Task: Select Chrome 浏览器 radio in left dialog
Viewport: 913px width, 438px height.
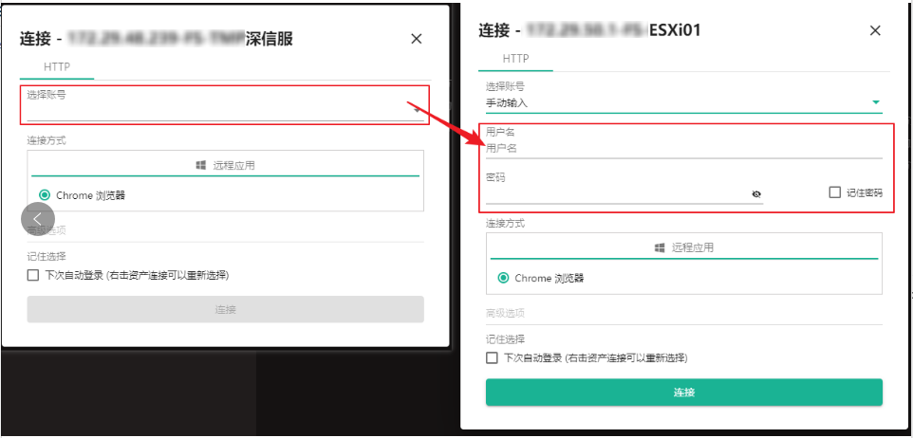Action: pos(45,195)
